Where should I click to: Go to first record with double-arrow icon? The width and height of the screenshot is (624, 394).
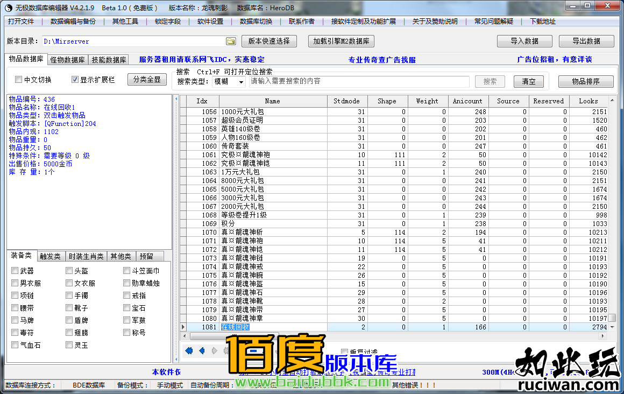(x=189, y=351)
